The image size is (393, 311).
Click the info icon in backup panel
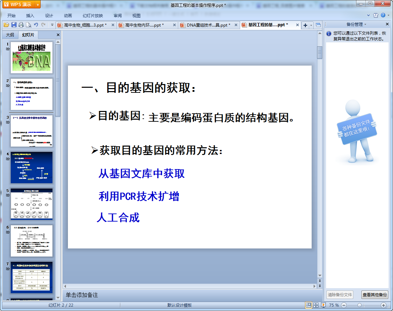click(329, 34)
